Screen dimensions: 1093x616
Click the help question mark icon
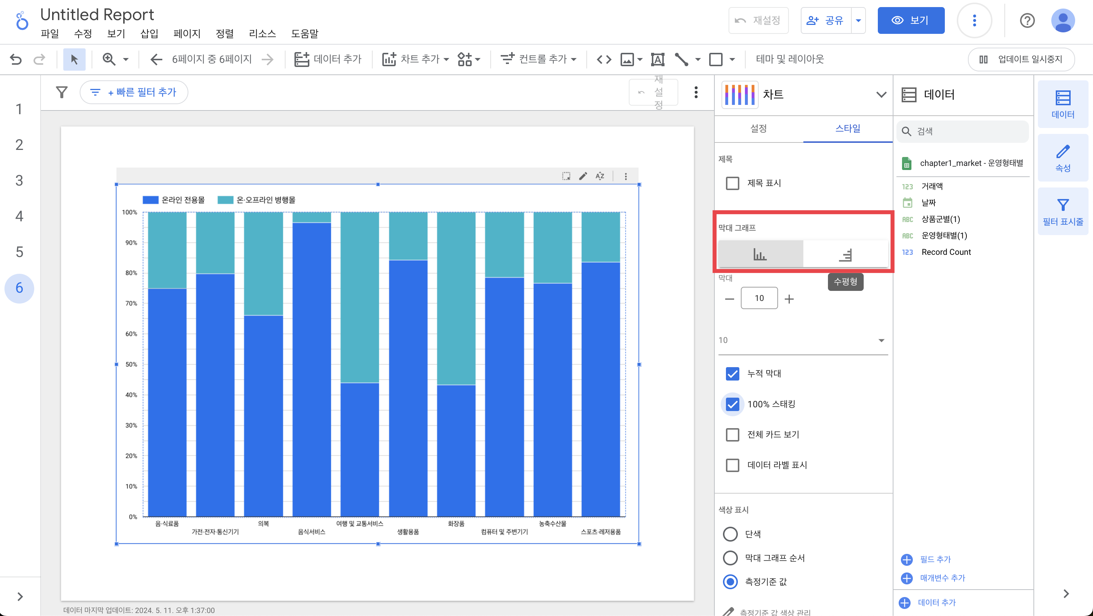point(1027,20)
